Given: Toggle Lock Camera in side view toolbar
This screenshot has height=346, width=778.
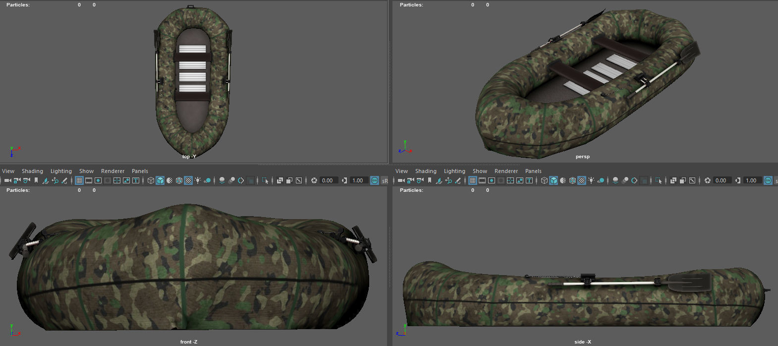Looking at the screenshot, I should click(411, 180).
